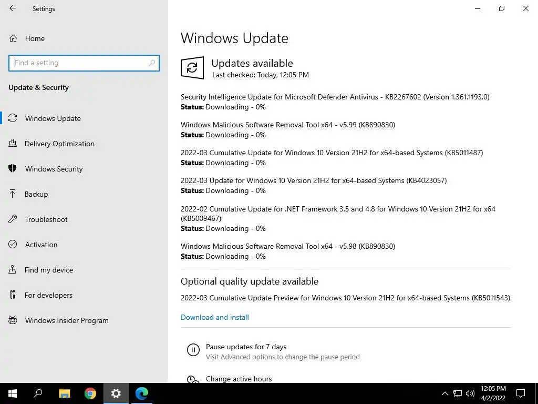Click the Delivery Optimization icon
The width and height of the screenshot is (538, 404).
pos(13,144)
